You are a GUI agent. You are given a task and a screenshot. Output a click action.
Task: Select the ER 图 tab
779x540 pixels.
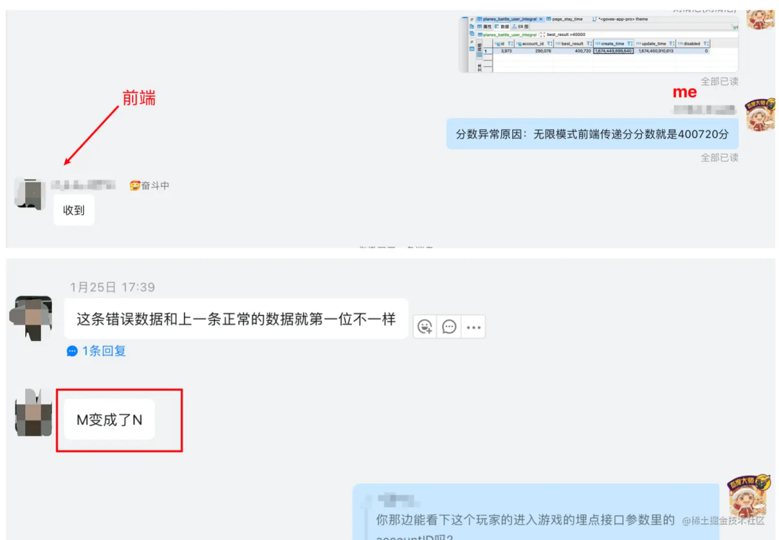(x=521, y=27)
